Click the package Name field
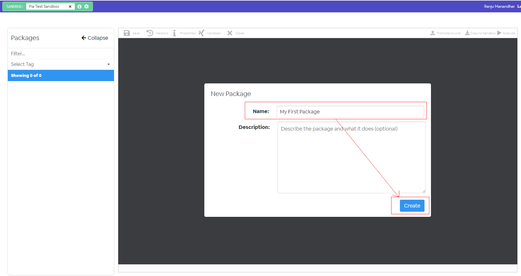The height and width of the screenshot is (276, 521). [350, 111]
